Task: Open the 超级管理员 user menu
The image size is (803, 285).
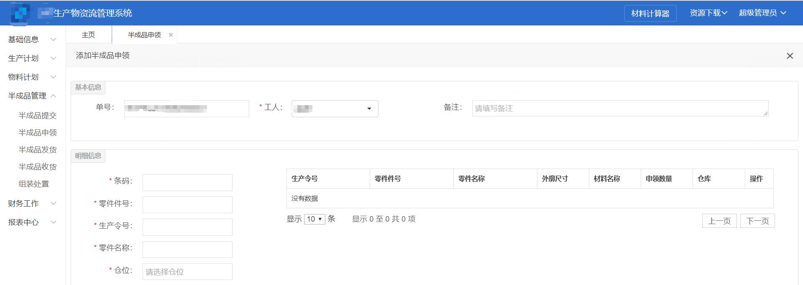Action: [762, 13]
